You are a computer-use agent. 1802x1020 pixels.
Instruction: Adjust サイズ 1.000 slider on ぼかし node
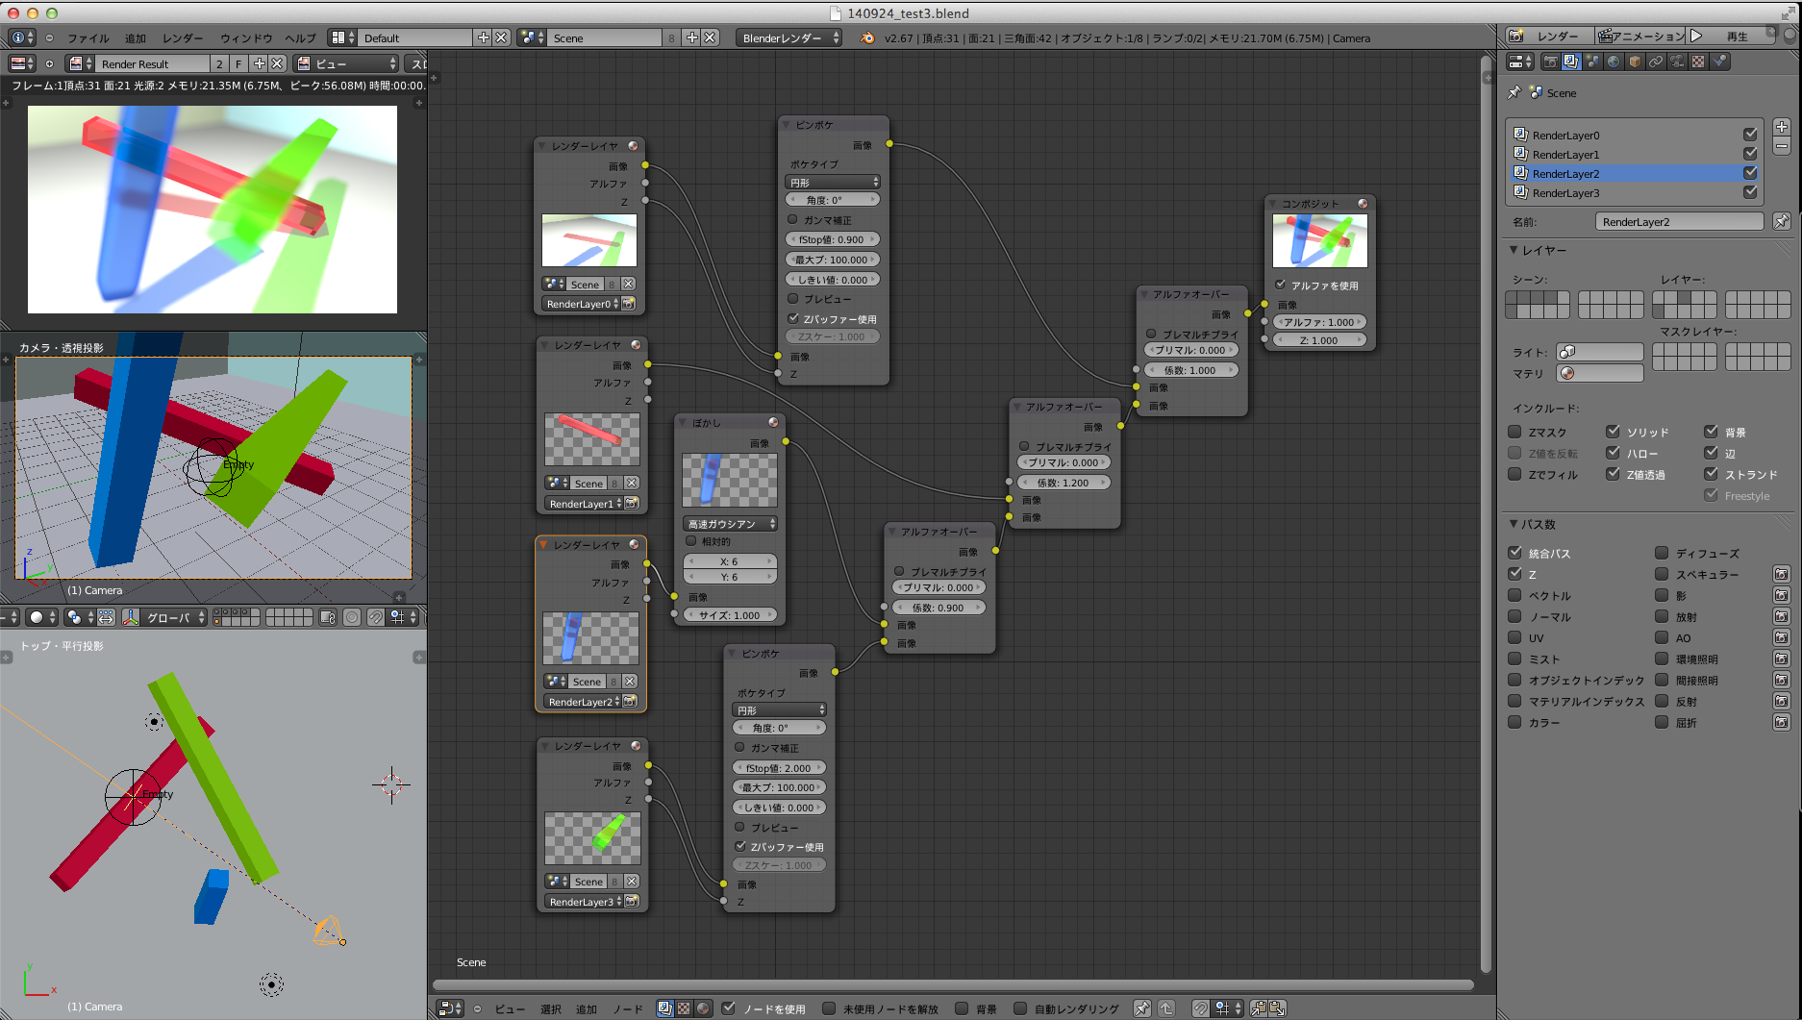click(x=731, y=615)
